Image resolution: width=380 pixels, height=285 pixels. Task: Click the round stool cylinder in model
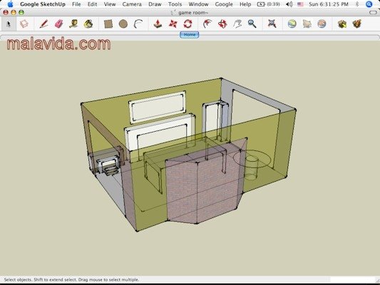coord(252,168)
